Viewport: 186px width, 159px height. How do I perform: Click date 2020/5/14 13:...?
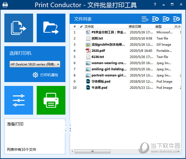[141, 75]
